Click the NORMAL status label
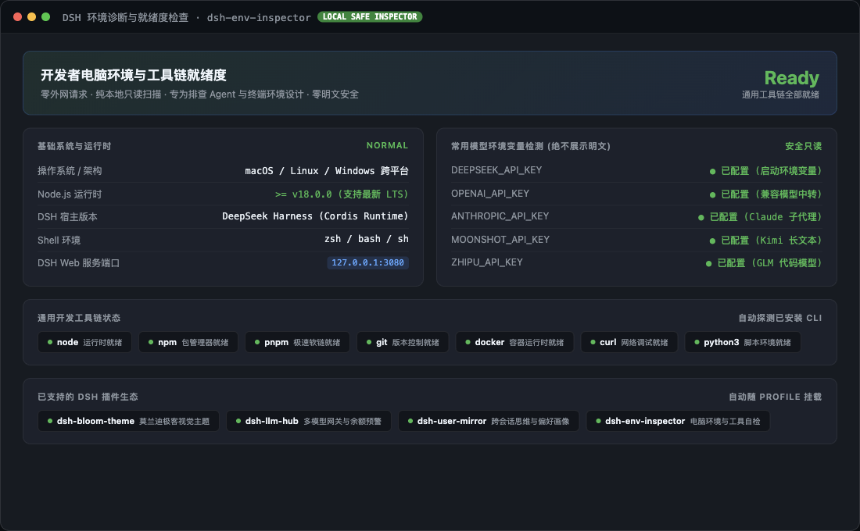The height and width of the screenshot is (531, 860). coord(387,145)
